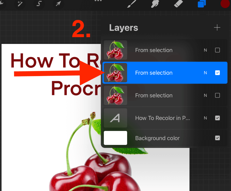
Task: Select top cherry layer thumbnail
Action: pos(115,50)
